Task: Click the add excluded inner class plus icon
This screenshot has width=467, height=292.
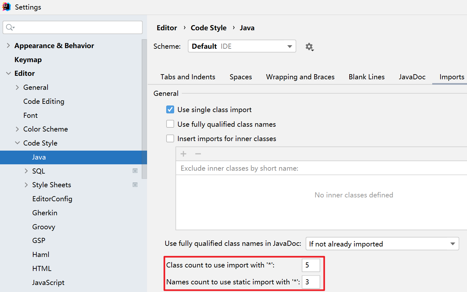Action: point(183,154)
